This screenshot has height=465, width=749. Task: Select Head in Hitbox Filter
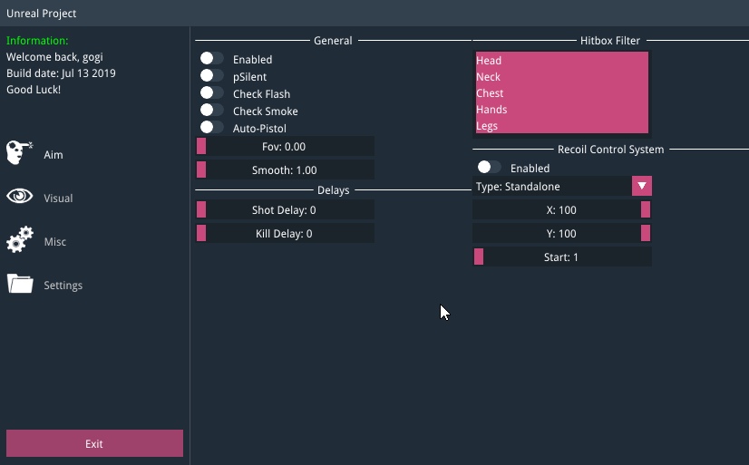pyautogui.click(x=561, y=61)
